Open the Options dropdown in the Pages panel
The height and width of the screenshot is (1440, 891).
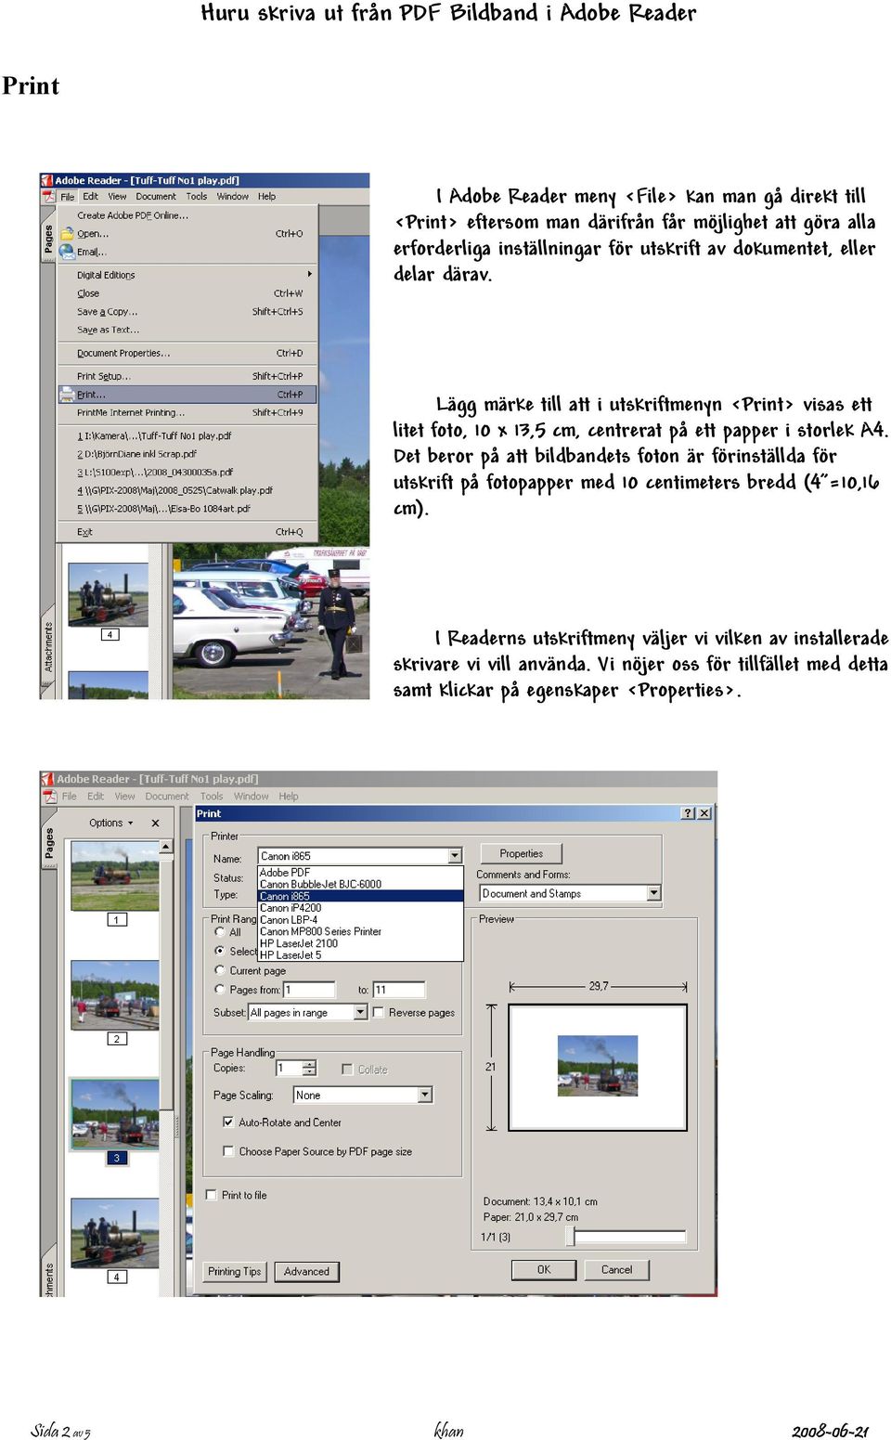click(x=110, y=823)
